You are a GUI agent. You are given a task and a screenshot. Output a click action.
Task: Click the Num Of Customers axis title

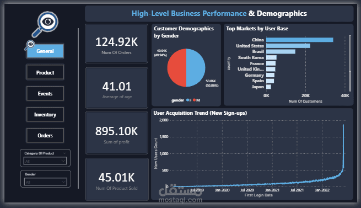[305, 101]
